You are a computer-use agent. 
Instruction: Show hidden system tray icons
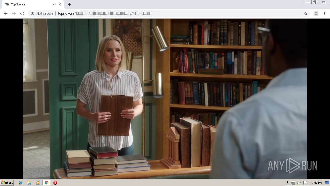(x=287, y=183)
